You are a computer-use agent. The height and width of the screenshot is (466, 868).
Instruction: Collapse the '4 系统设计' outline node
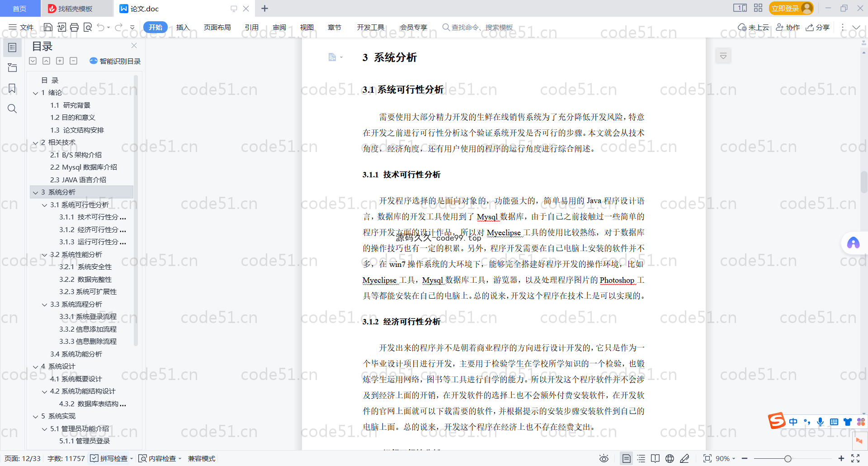point(35,366)
